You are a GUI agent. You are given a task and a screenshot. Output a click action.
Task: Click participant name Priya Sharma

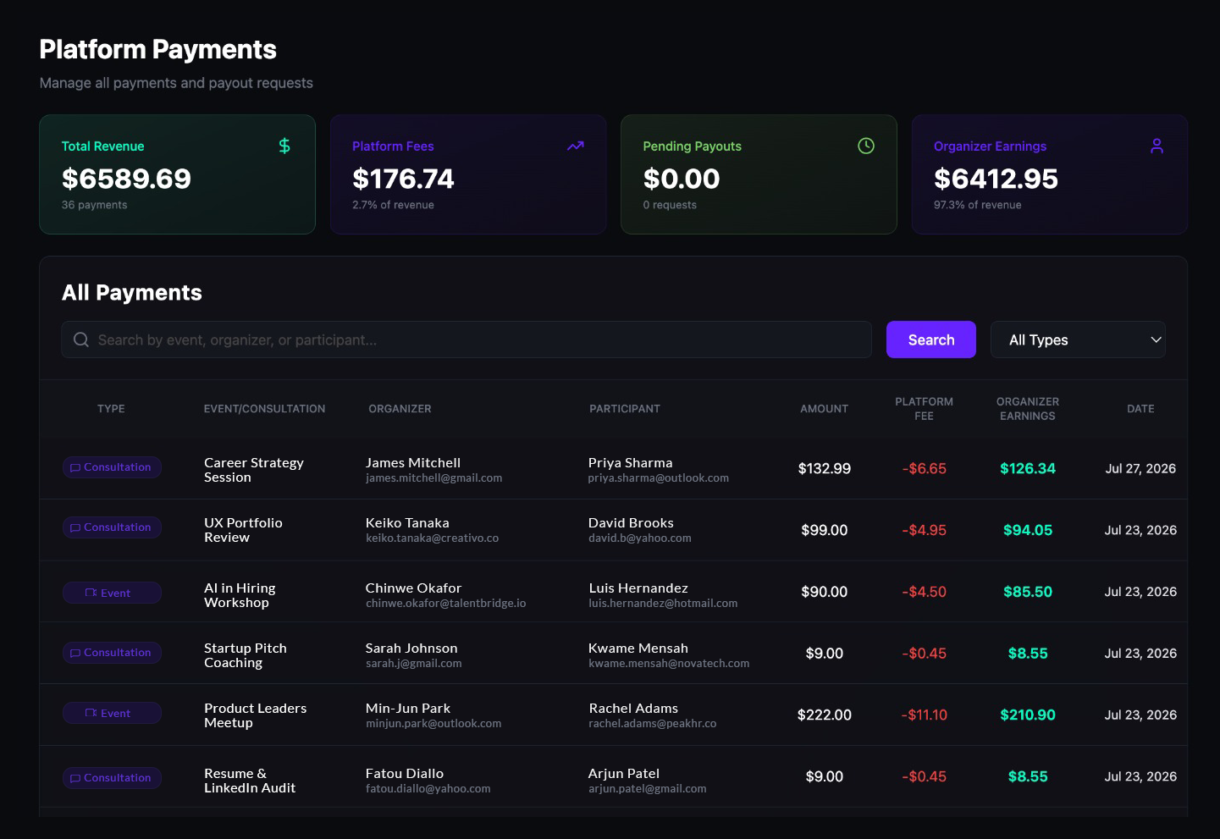[631, 463]
